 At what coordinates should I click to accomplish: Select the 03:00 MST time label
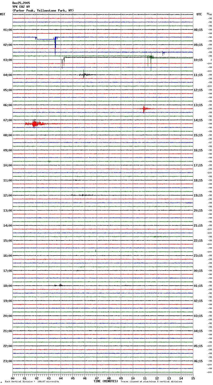click(8, 60)
